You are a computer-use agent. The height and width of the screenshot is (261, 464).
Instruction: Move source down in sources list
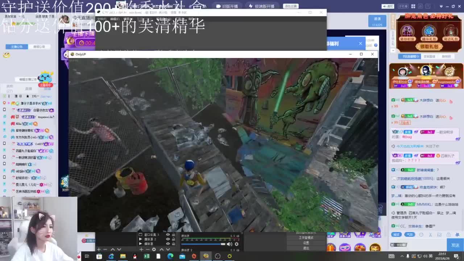coord(167,249)
